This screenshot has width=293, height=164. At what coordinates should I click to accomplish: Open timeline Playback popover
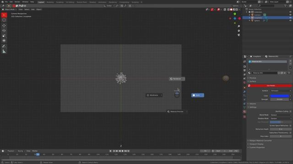(x=11, y=151)
